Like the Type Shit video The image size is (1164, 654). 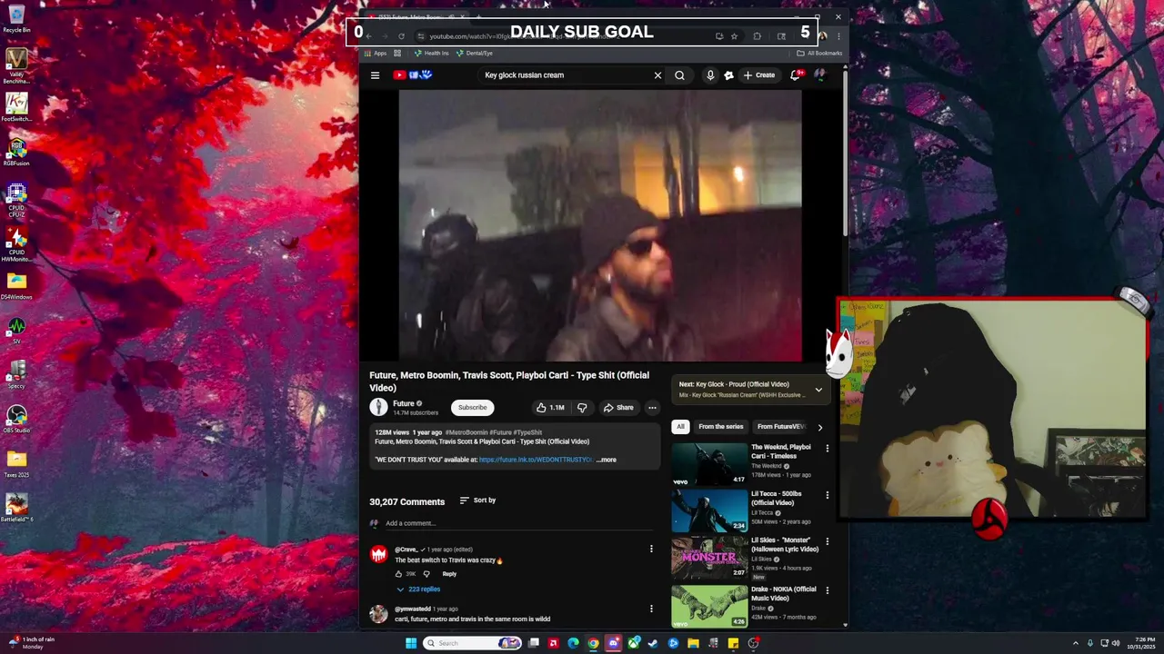pyautogui.click(x=549, y=408)
